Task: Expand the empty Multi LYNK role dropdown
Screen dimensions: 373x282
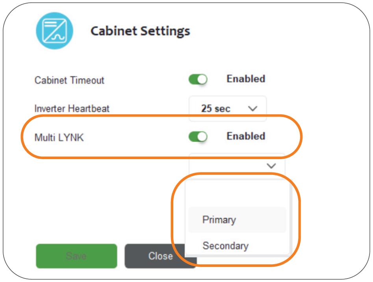Action: point(237,166)
